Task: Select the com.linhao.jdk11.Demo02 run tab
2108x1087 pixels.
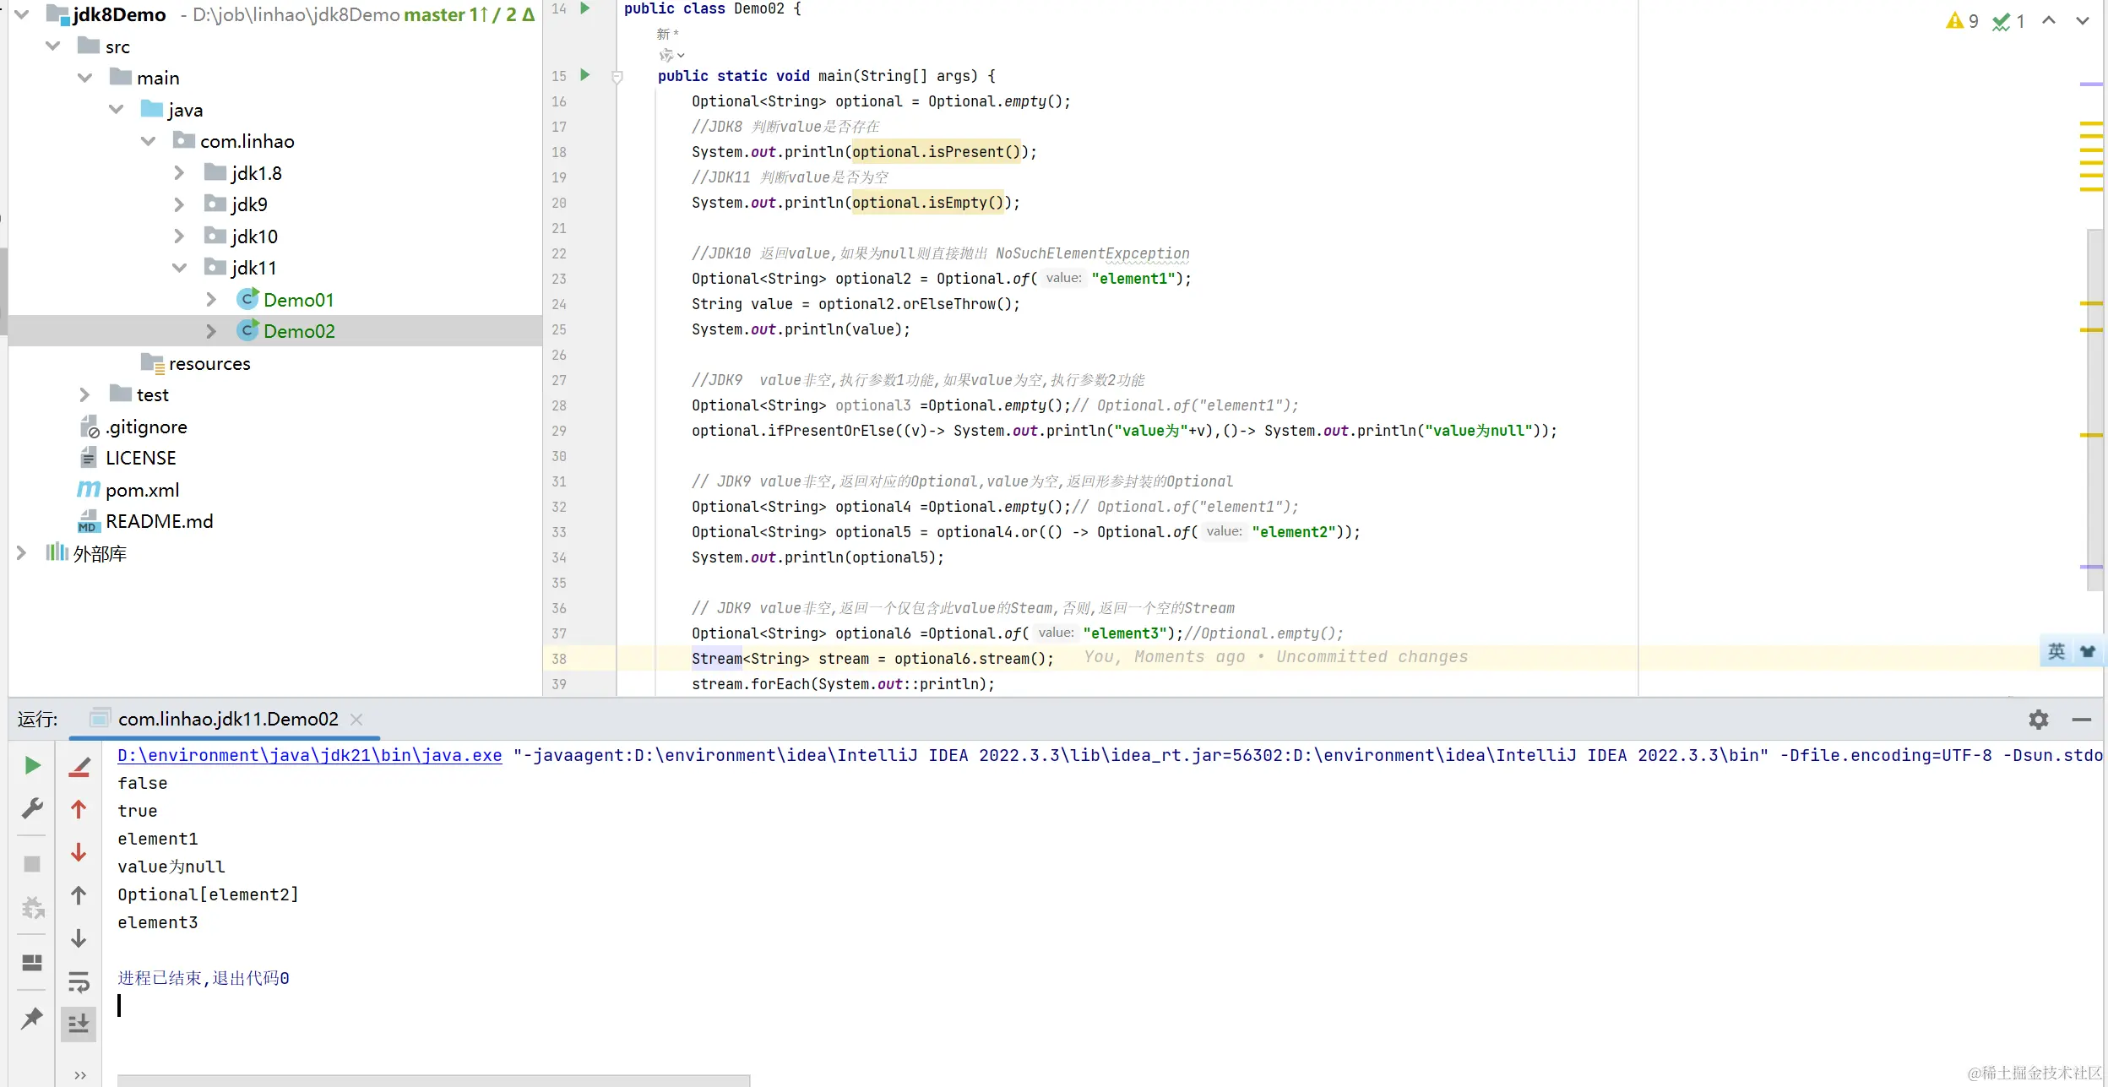Action: (227, 719)
